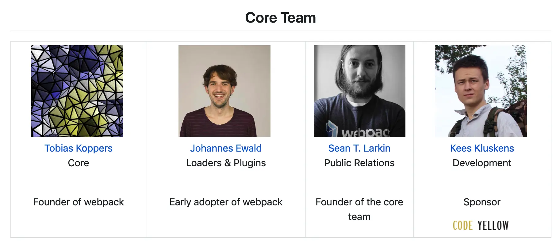Click the Sponsor label under Kees Kluskens
This screenshot has height=250, width=560.
click(x=481, y=202)
